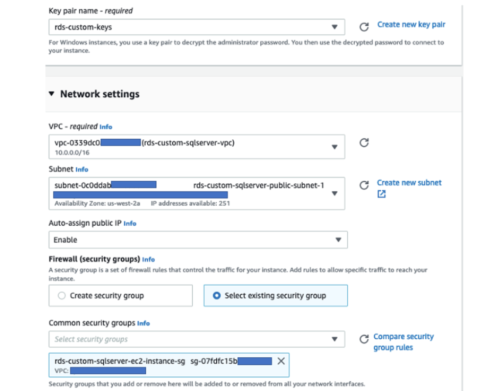Open Auto-assign public IP dropdown
The image size is (478, 391).
[198, 240]
